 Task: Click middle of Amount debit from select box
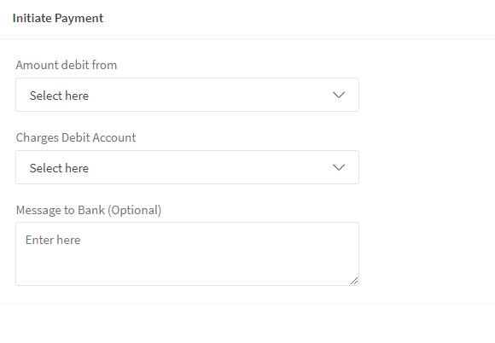point(187,95)
